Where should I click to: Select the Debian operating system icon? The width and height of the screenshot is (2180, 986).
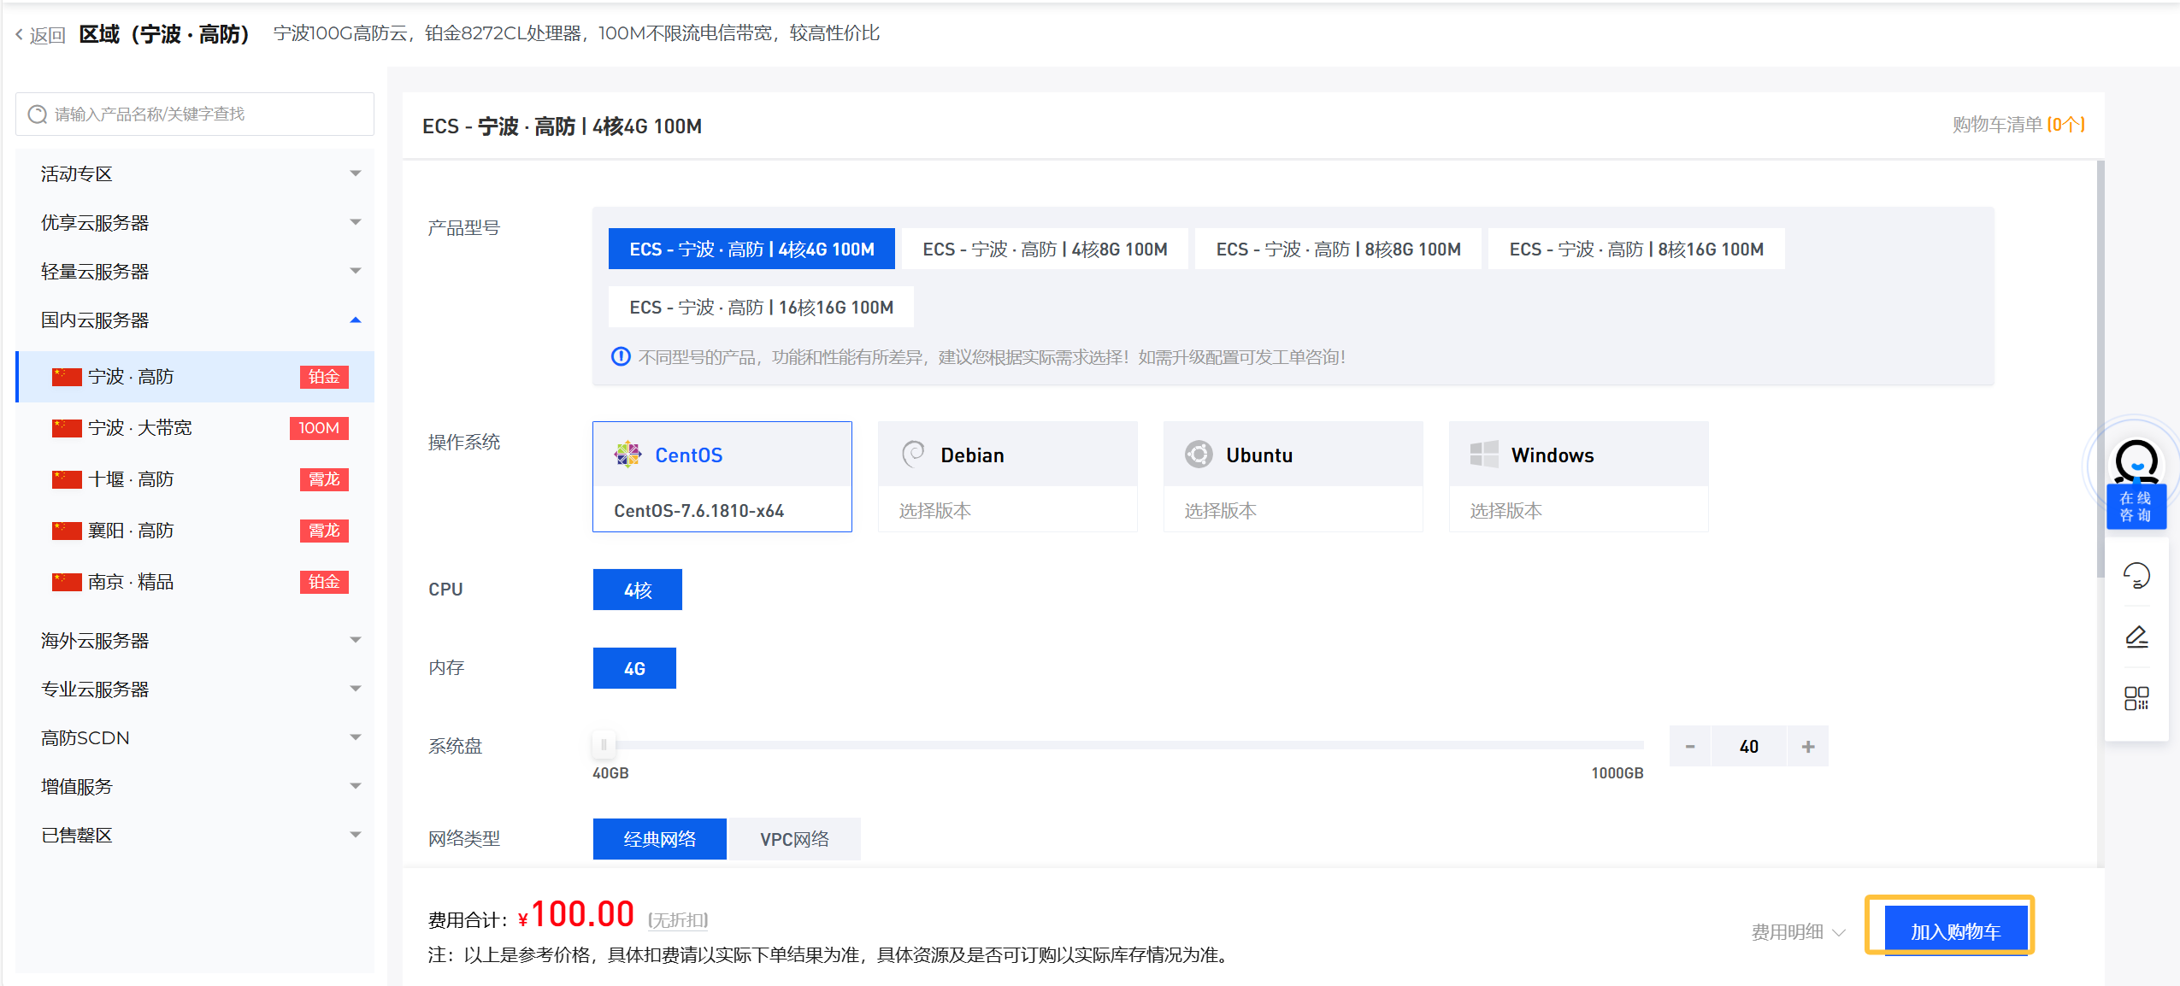pyautogui.click(x=913, y=454)
